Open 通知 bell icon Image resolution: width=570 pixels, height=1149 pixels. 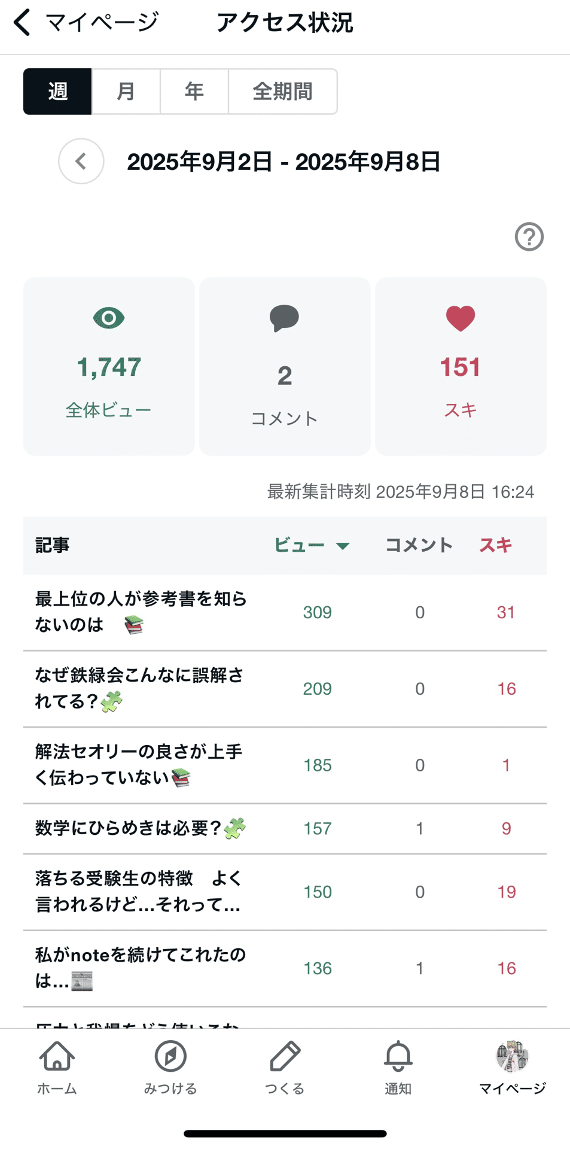pos(398,1068)
